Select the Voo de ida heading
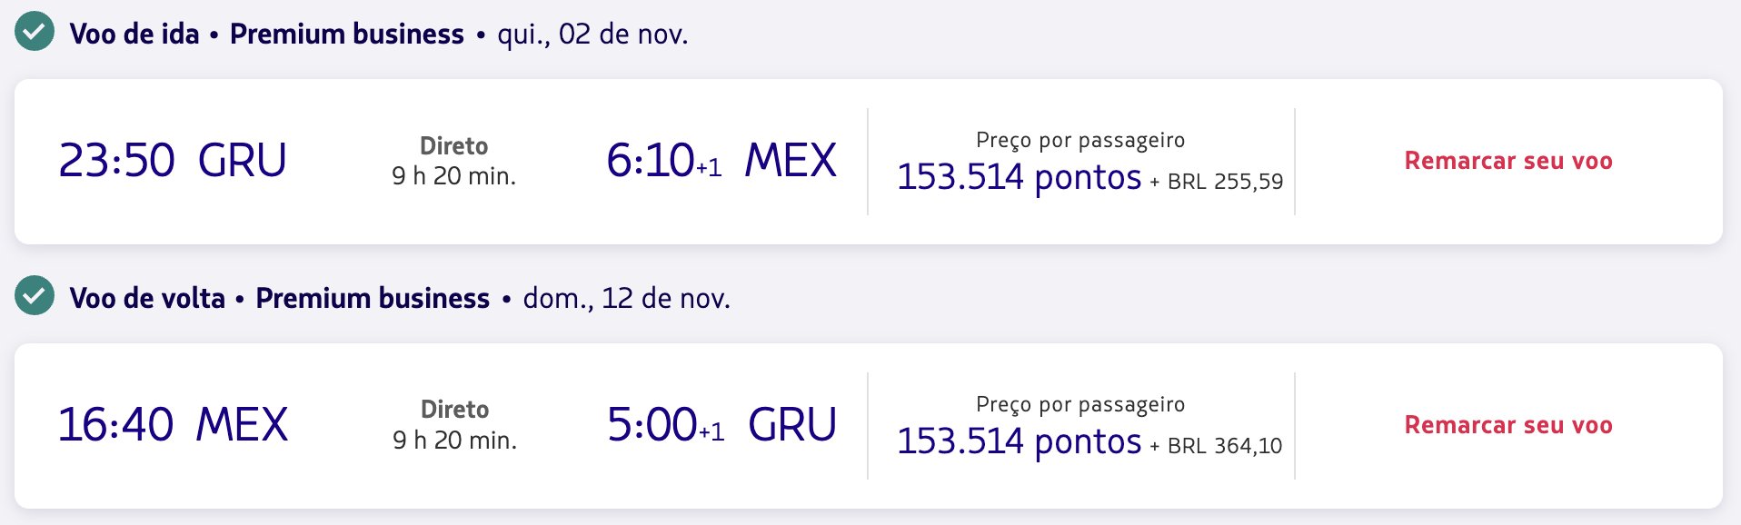The width and height of the screenshot is (1741, 525). [x=134, y=34]
